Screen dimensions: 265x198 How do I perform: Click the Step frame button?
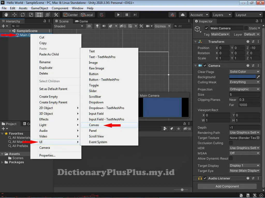click(x=135, y=15)
